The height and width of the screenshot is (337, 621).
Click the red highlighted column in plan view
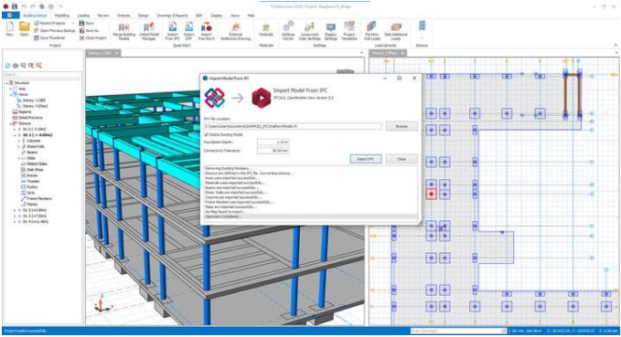[x=432, y=195]
